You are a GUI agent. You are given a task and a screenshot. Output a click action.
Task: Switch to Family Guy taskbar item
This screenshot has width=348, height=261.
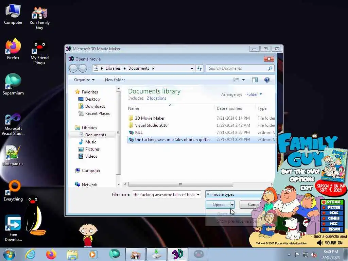(136, 254)
